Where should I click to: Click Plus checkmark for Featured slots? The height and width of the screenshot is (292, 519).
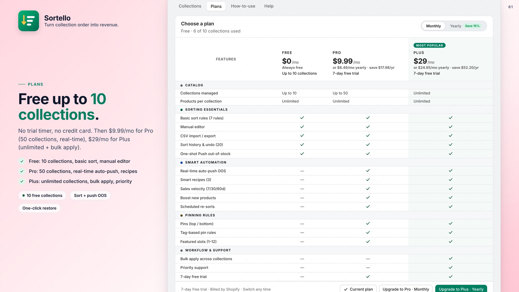(x=451, y=241)
